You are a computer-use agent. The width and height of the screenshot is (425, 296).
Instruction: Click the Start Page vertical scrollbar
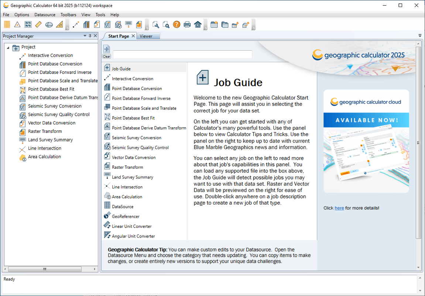pos(418,142)
